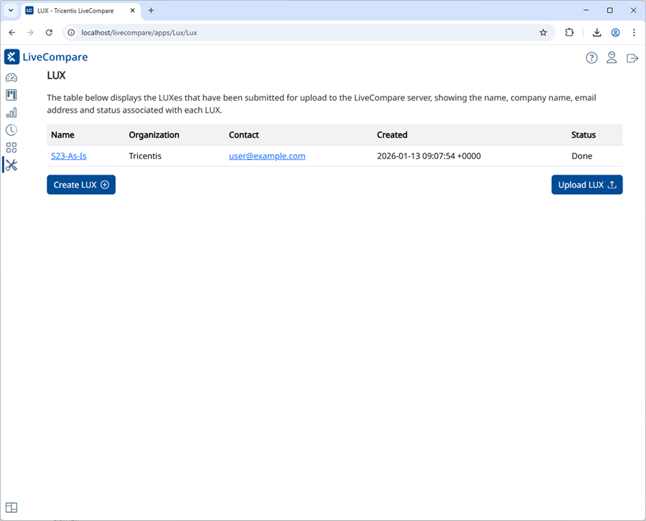Open a new browser tab

151,10
